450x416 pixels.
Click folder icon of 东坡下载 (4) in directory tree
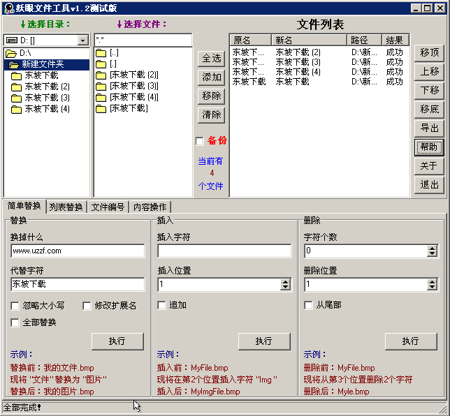tap(16, 109)
